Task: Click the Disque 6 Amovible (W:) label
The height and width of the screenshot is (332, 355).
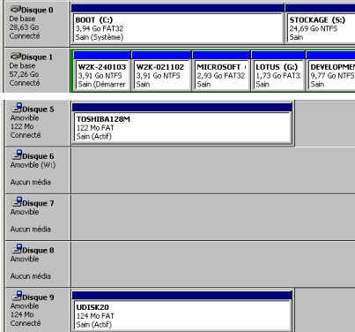Action: click(x=33, y=165)
